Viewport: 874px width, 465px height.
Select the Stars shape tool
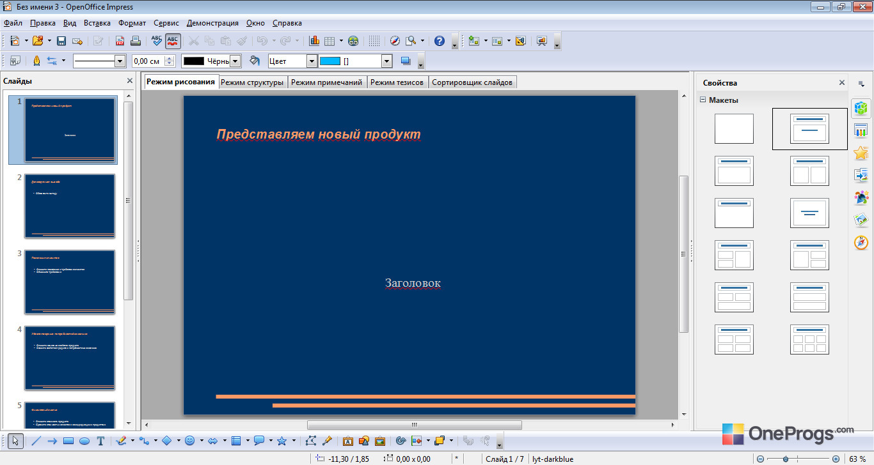[282, 441]
